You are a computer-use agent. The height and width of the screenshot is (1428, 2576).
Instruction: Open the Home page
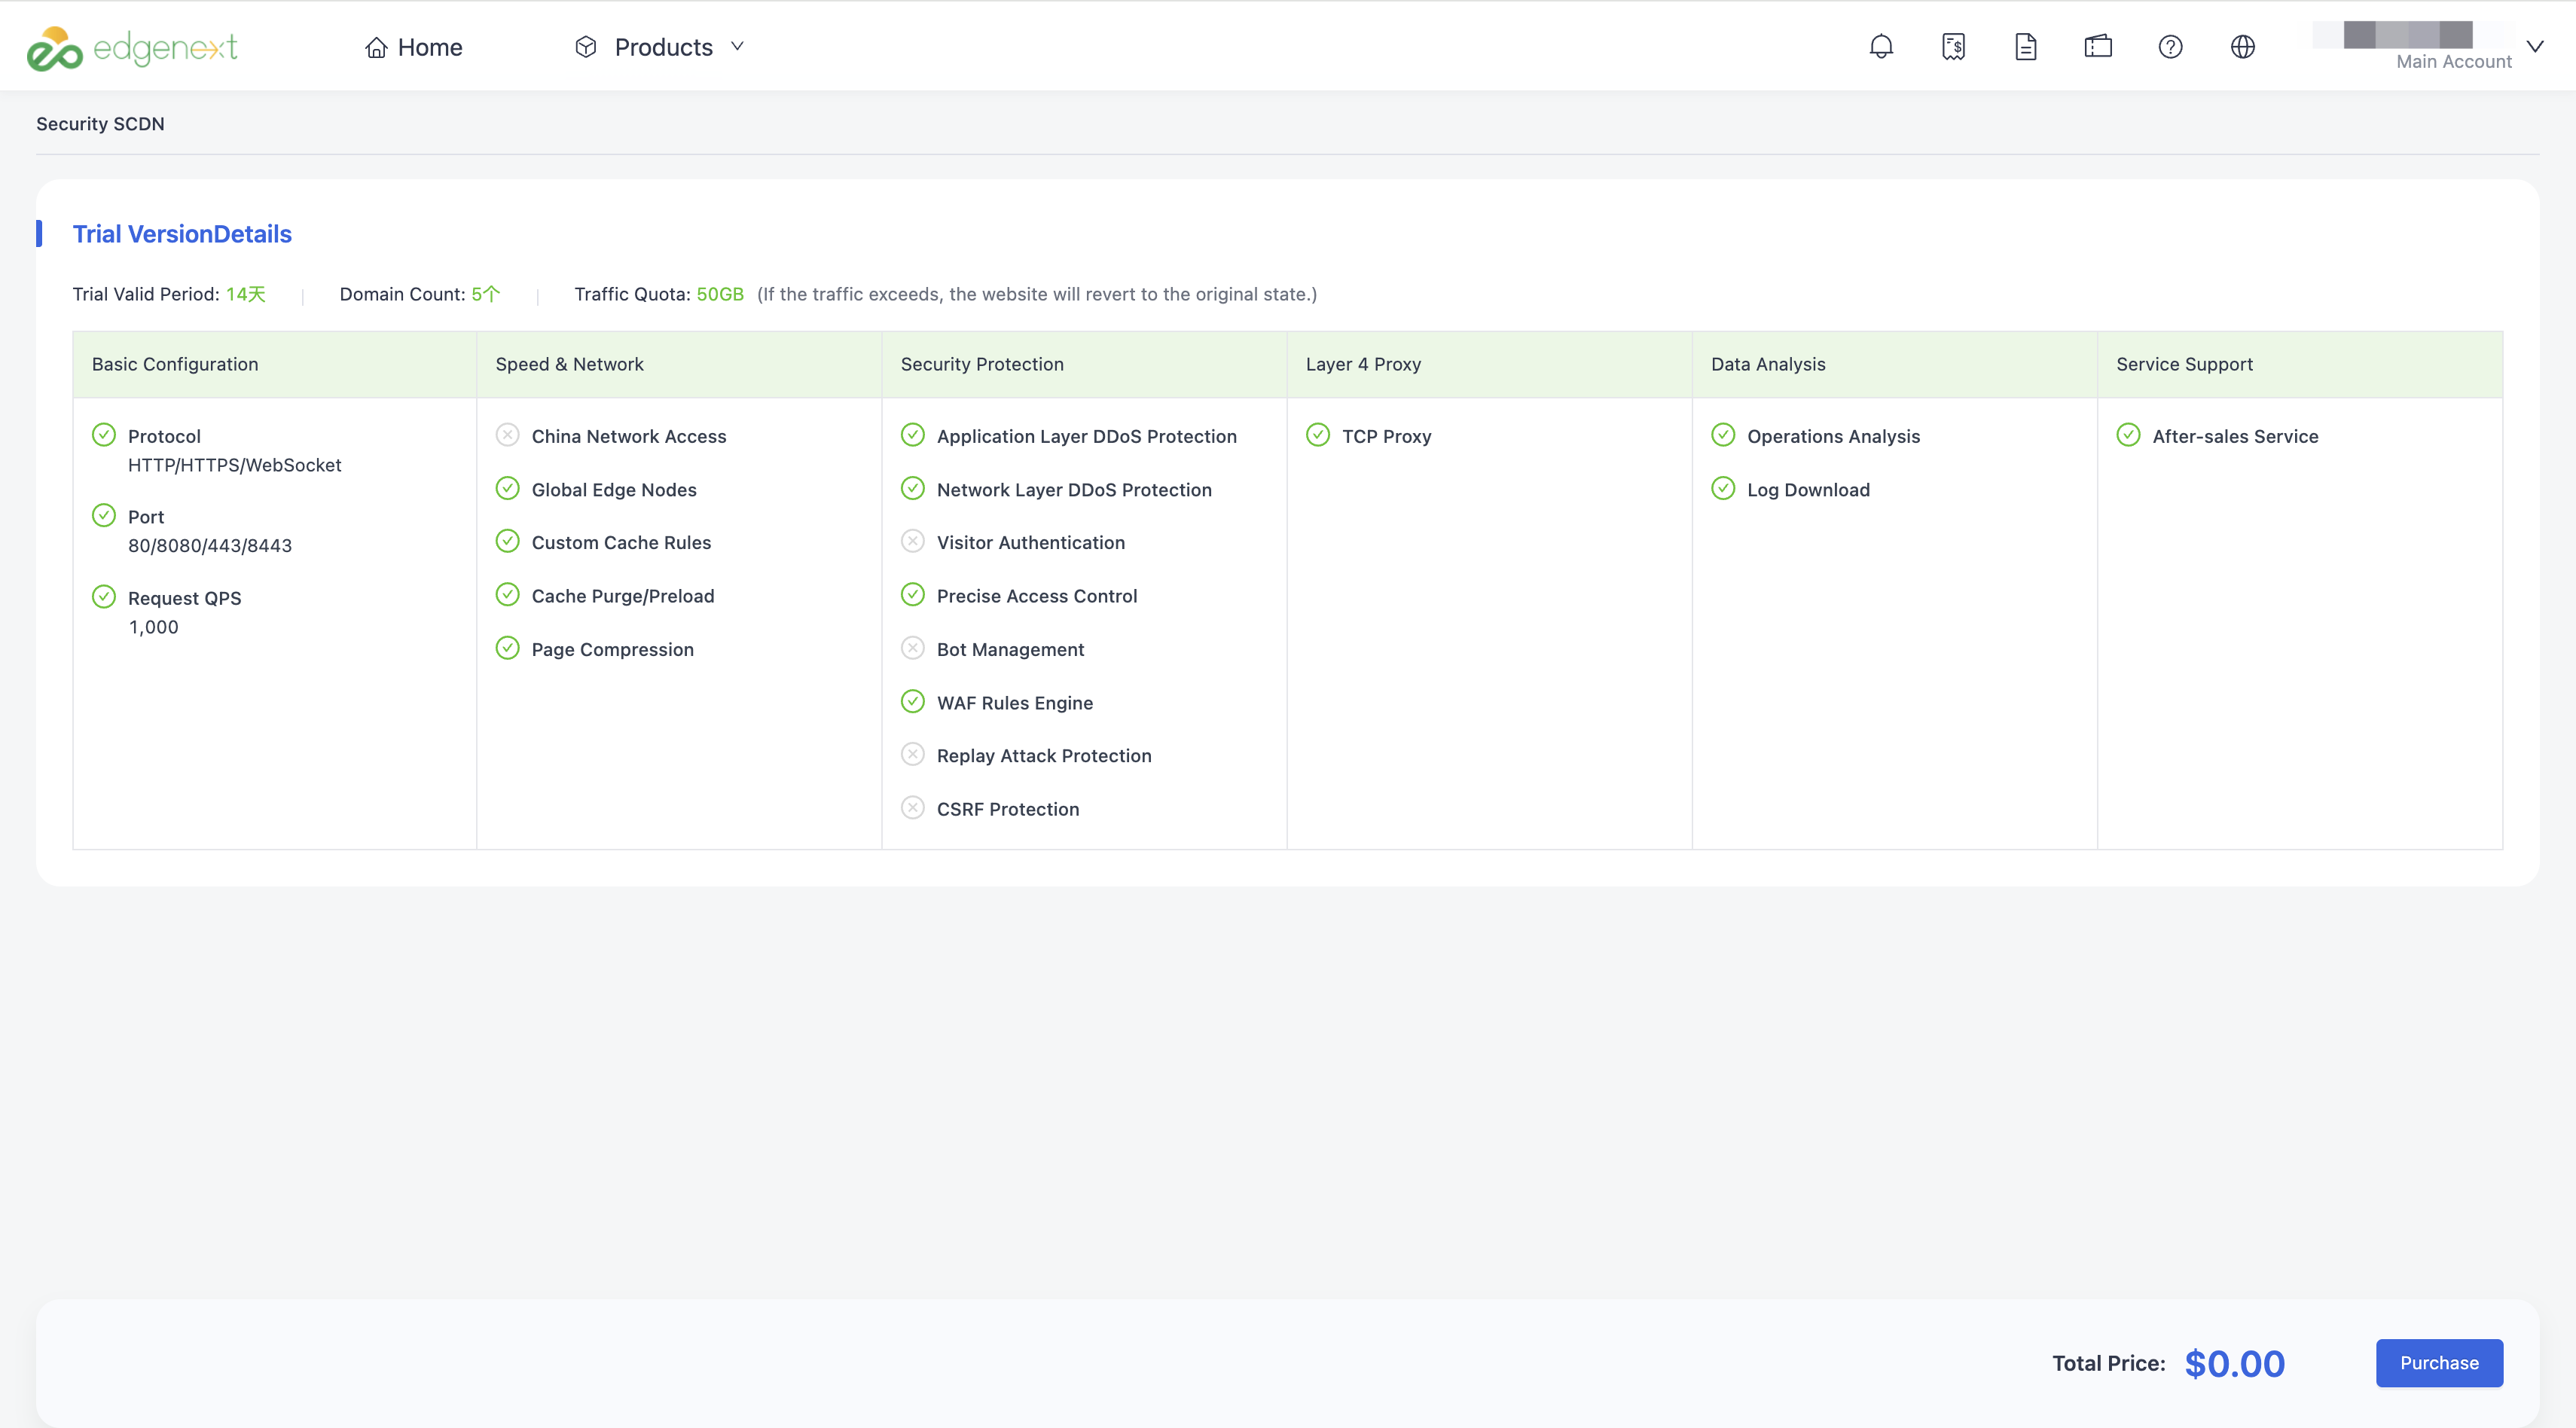click(x=413, y=47)
